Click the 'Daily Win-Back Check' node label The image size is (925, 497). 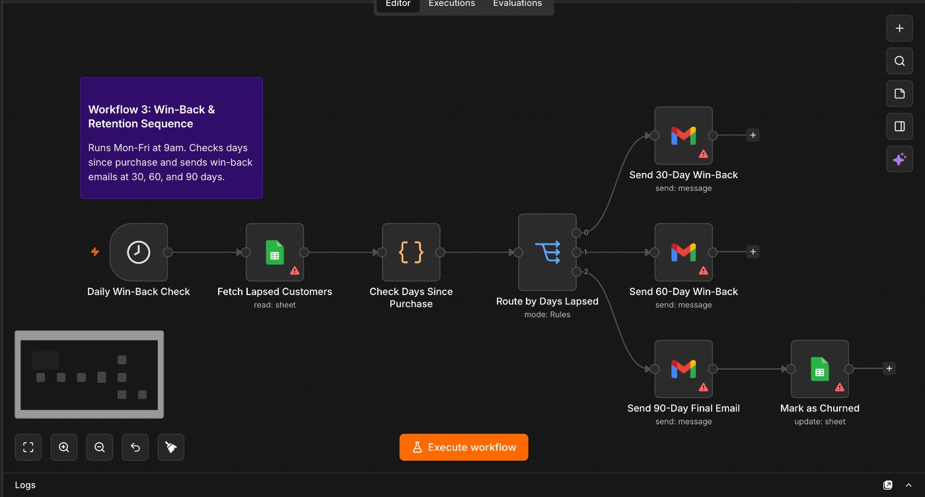pyautogui.click(x=139, y=292)
